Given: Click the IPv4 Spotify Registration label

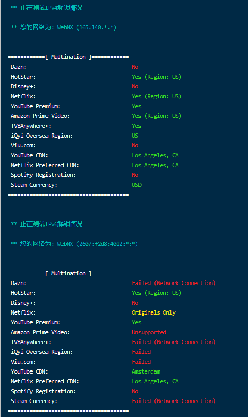Looking at the screenshot, I should [x=43, y=175].
